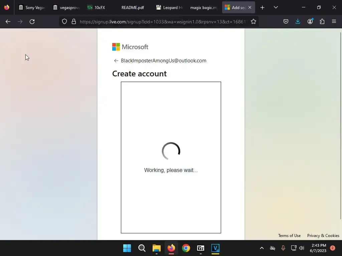The image size is (342, 256).
Task: Open the clock showing 2:43 PM
Action: (x=318, y=248)
